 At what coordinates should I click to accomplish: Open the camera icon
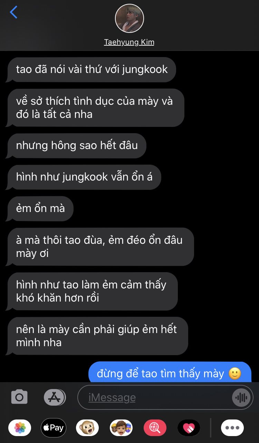click(19, 397)
